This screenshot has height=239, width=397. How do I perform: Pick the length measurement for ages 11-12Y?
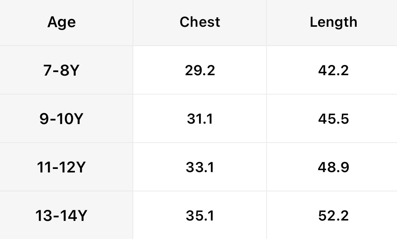(334, 168)
